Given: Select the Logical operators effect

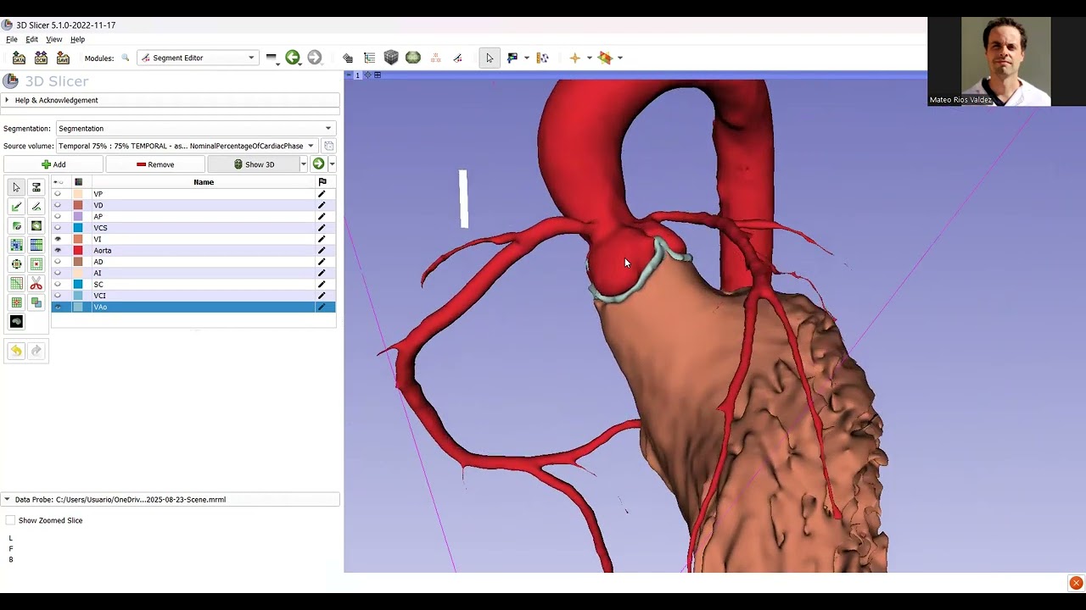Looking at the screenshot, I should [x=36, y=302].
